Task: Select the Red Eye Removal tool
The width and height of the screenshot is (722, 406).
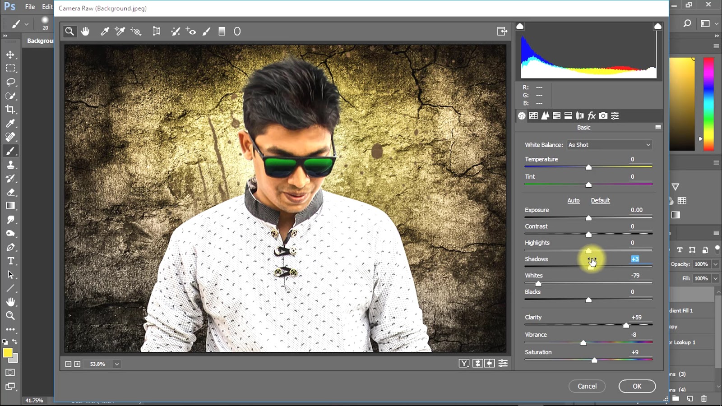Action: click(191, 31)
